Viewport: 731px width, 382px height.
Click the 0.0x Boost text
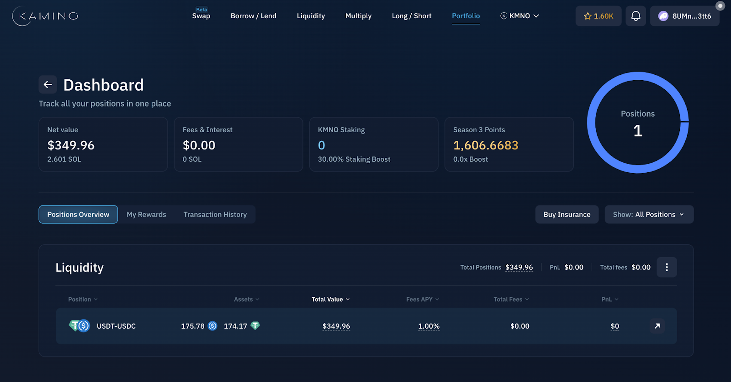(x=471, y=160)
